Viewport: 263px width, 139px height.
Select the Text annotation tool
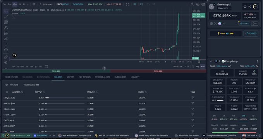click(6, 44)
